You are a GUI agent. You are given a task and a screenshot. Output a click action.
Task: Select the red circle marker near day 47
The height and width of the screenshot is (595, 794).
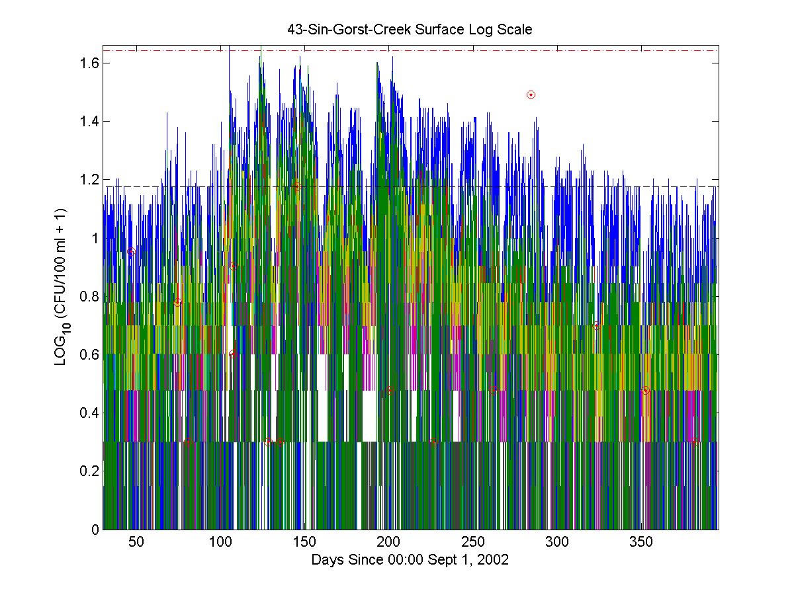pyautogui.click(x=132, y=252)
